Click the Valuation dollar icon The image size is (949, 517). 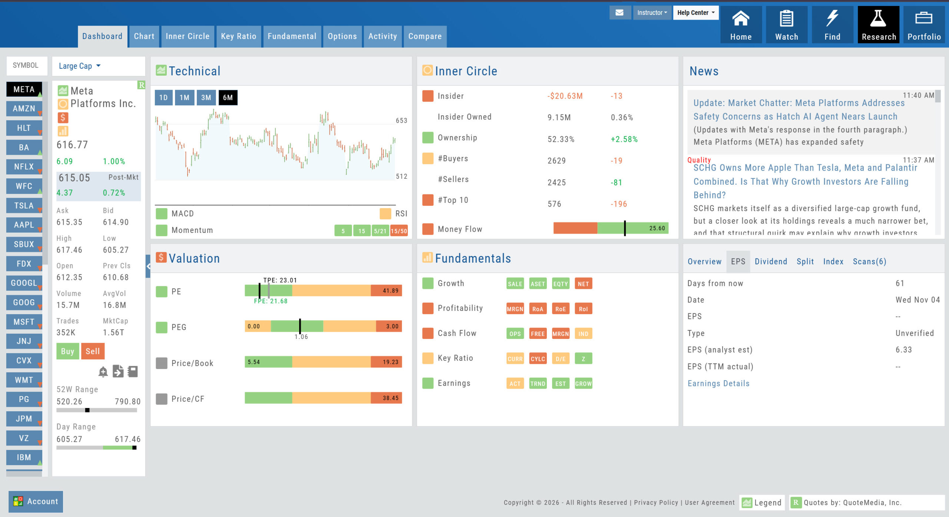click(x=161, y=257)
